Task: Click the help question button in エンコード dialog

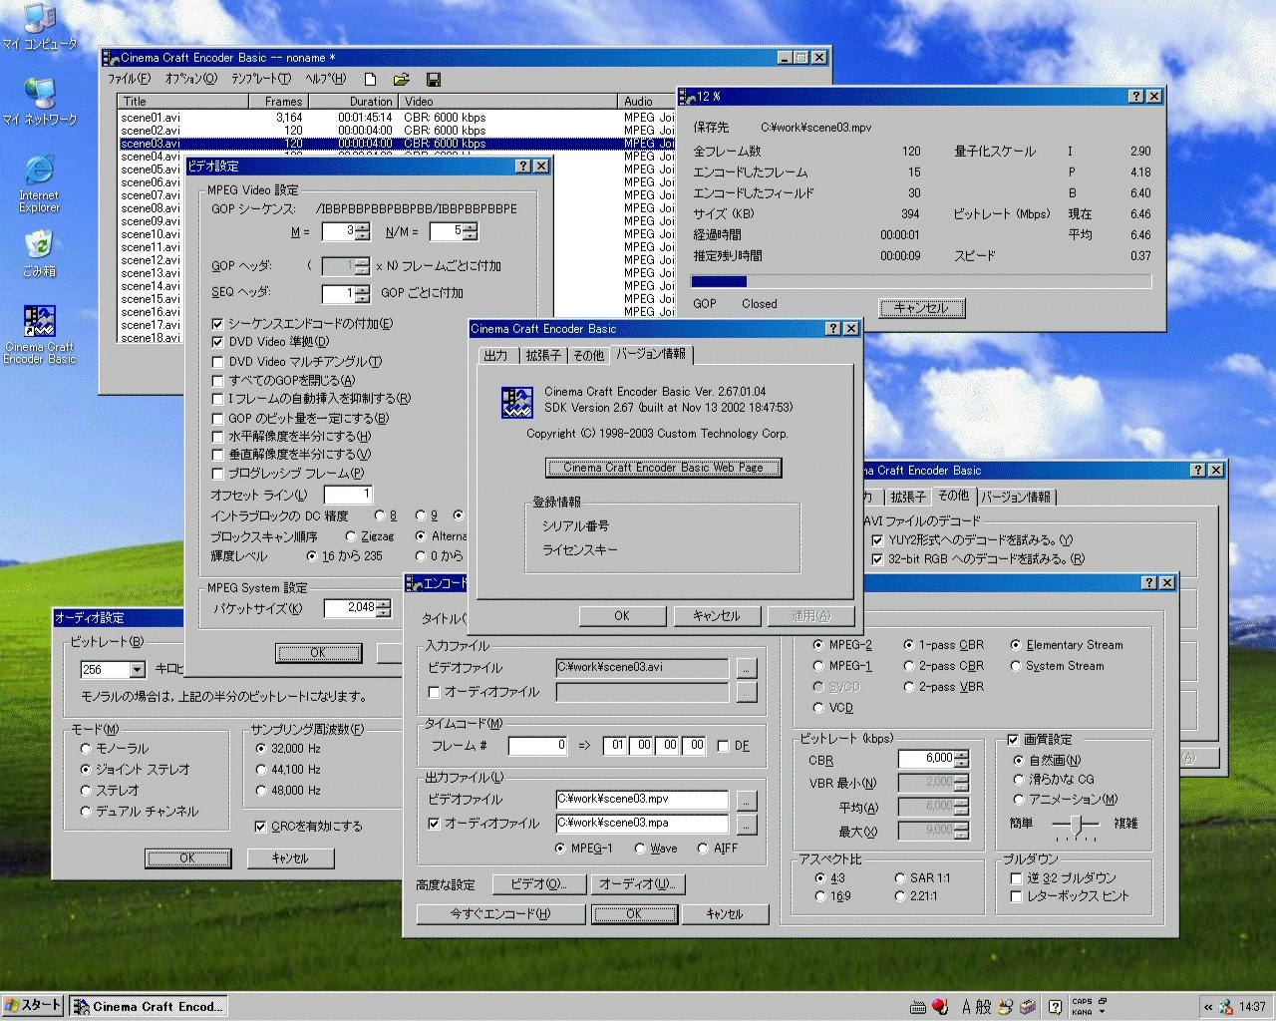Action: (x=1149, y=582)
